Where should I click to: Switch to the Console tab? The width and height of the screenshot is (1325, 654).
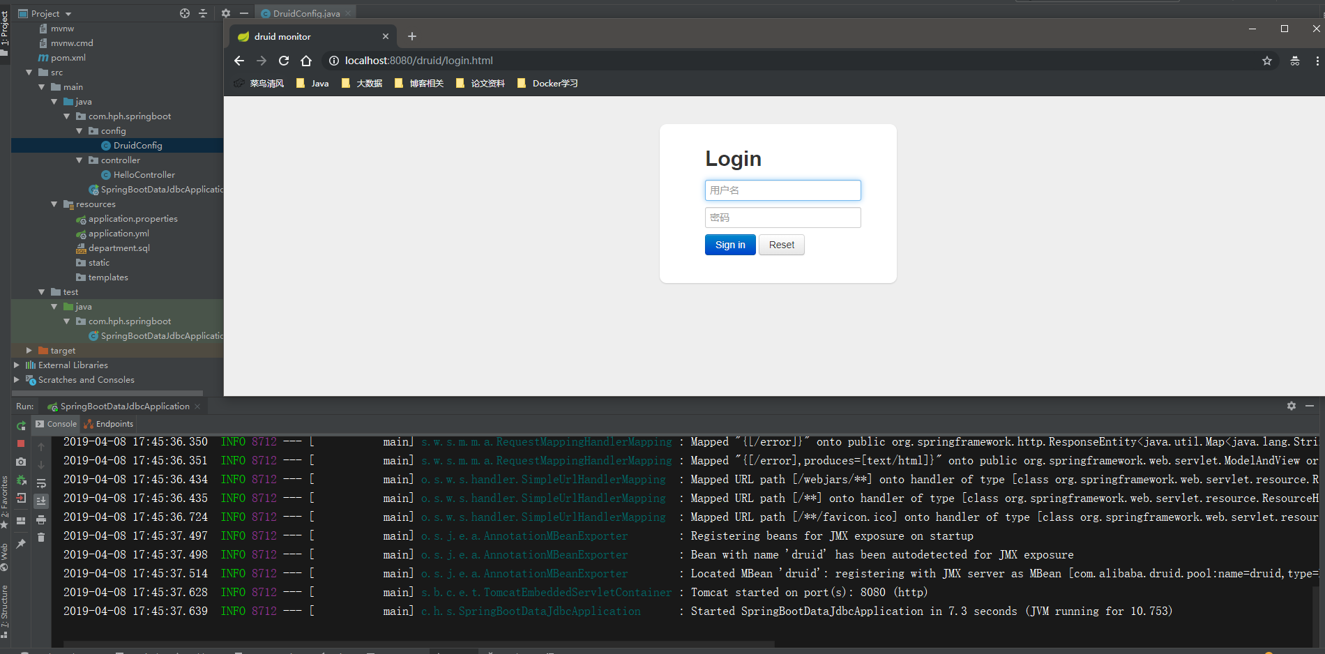[56, 424]
